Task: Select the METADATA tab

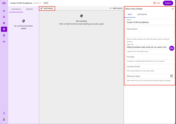Action: 142,15
